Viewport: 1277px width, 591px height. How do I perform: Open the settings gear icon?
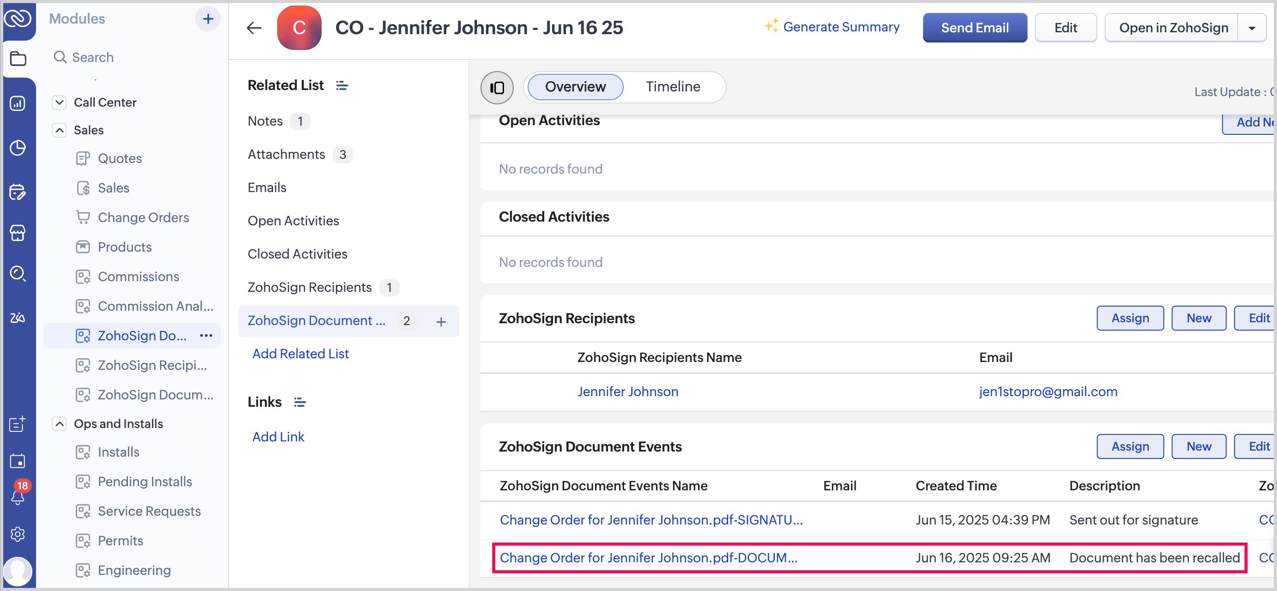18,534
